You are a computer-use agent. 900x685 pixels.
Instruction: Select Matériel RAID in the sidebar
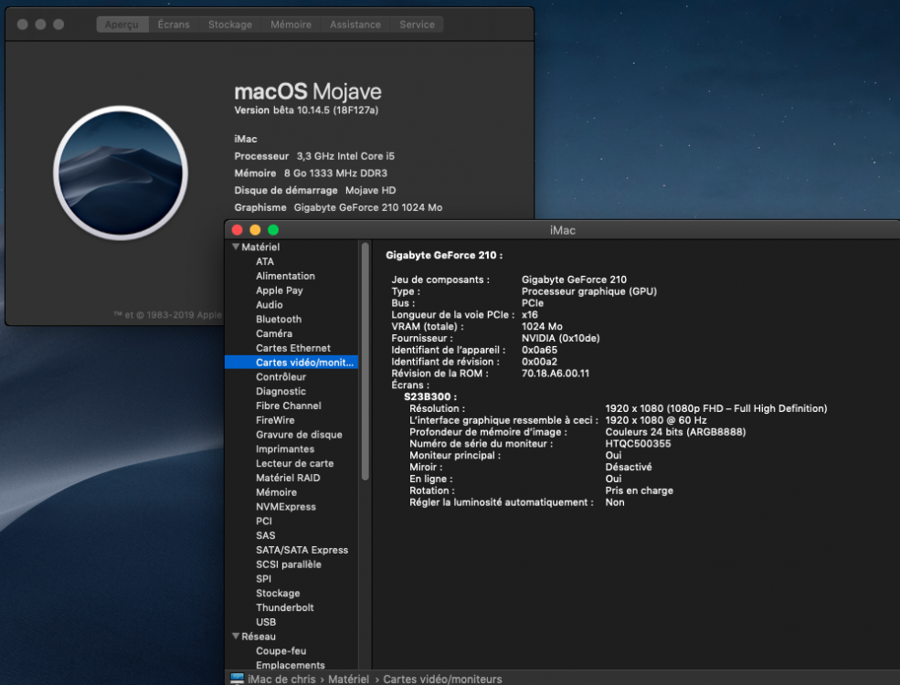[288, 478]
